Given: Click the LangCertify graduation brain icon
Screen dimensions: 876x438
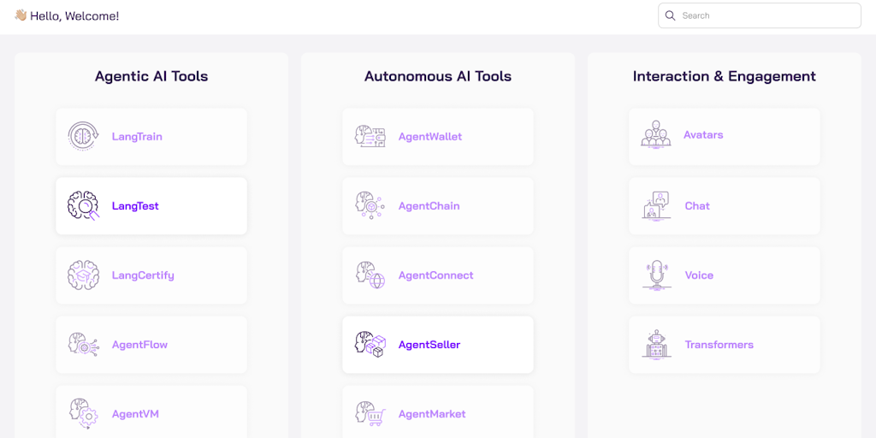Looking at the screenshot, I should (x=84, y=275).
